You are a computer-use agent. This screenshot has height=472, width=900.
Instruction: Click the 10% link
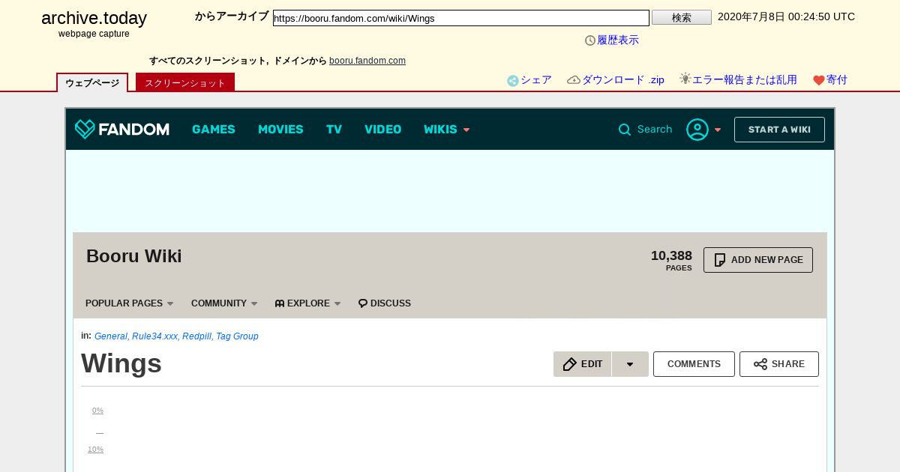point(95,450)
